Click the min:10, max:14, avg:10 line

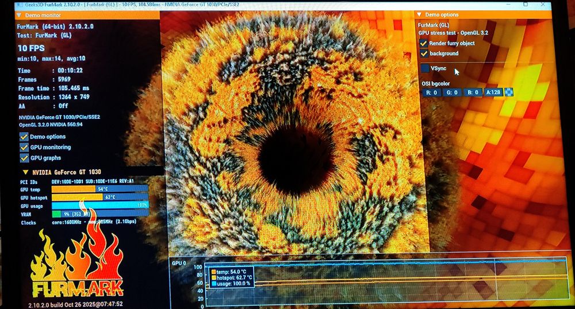point(51,59)
